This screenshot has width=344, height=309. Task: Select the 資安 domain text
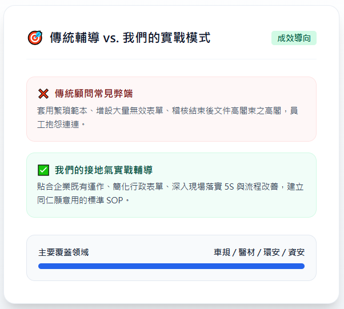pos(296,252)
